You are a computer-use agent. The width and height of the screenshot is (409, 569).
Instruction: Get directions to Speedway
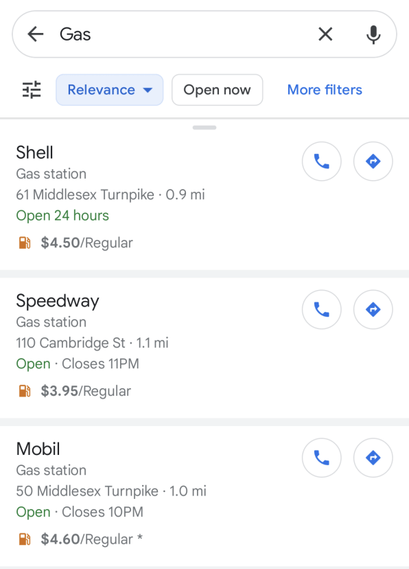click(373, 309)
